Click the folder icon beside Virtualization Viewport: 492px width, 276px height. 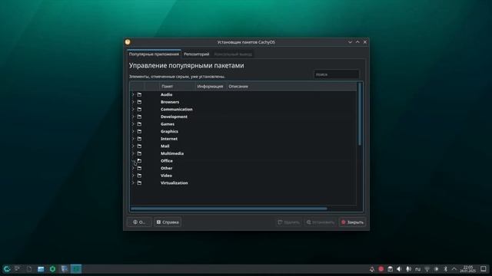[139, 182]
